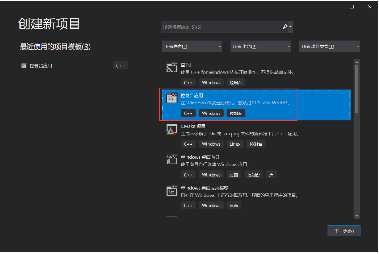Image resolution: width=379 pixels, height=254 pixels.
Task: Click the 控制台应用 console app template icon
Action: click(171, 98)
